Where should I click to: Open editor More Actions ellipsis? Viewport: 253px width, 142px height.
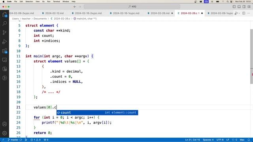pos(249,13)
